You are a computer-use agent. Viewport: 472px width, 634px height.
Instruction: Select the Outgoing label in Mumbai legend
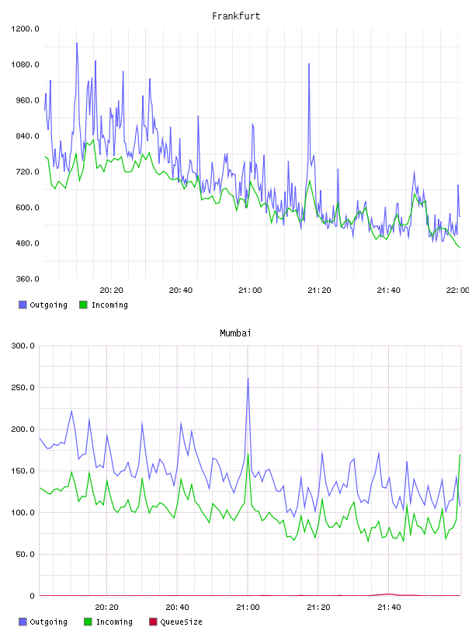(x=48, y=622)
